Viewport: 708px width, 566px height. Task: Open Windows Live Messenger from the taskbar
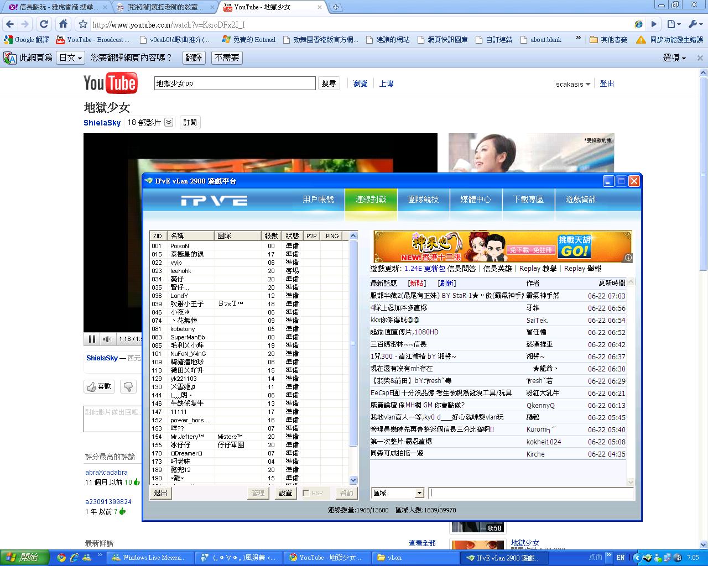[148, 558]
